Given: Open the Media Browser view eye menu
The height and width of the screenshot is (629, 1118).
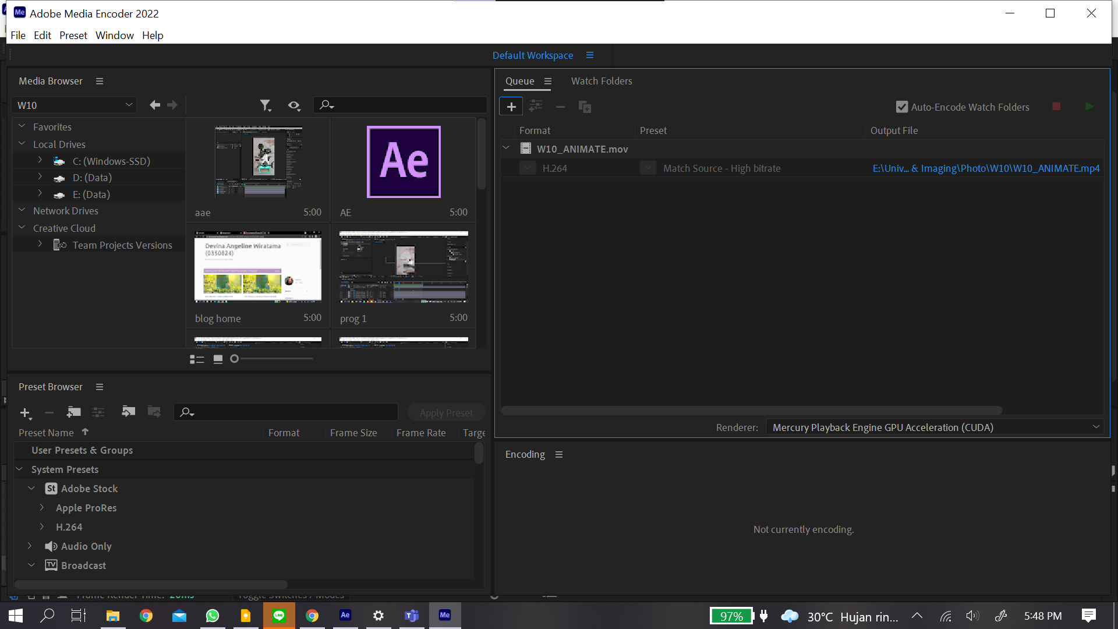Looking at the screenshot, I should tap(294, 105).
